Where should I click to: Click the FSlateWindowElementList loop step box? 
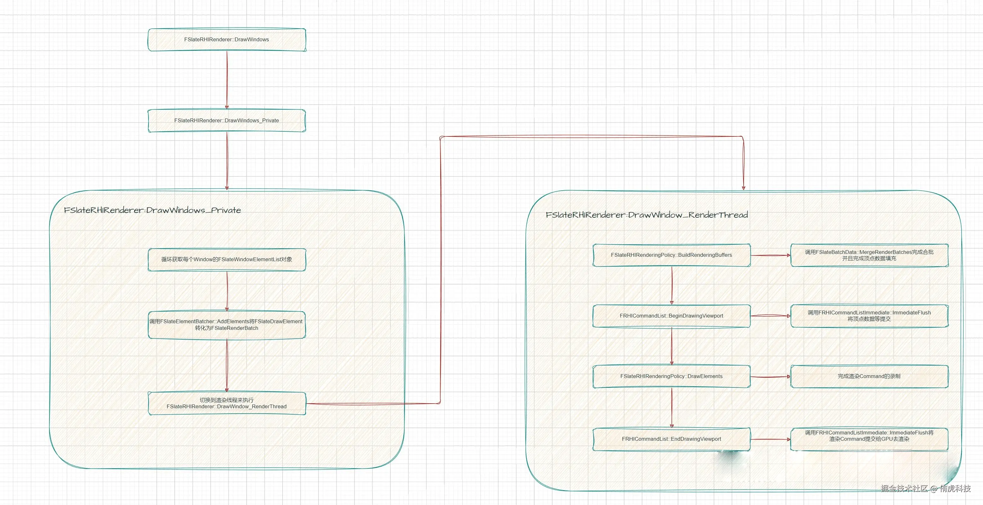(x=227, y=260)
